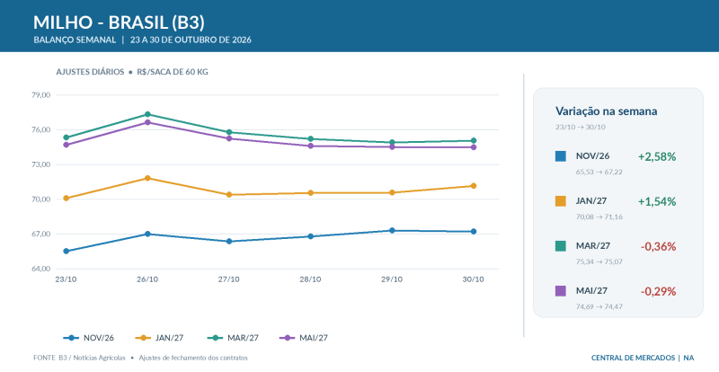Select NOV/26 data point at 28/10
This screenshot has height=372, width=719.
tap(310, 236)
